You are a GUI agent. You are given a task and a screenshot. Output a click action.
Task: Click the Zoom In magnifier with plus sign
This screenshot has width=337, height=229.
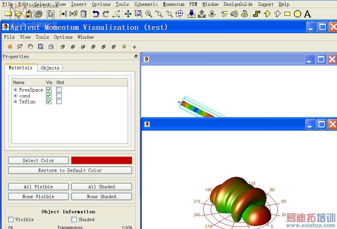pos(149,14)
